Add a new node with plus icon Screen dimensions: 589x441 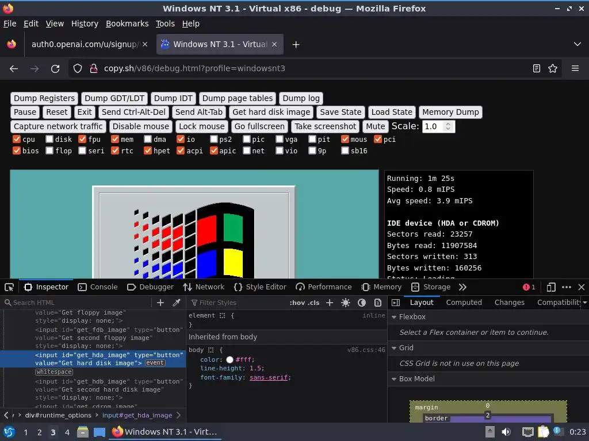click(x=160, y=303)
